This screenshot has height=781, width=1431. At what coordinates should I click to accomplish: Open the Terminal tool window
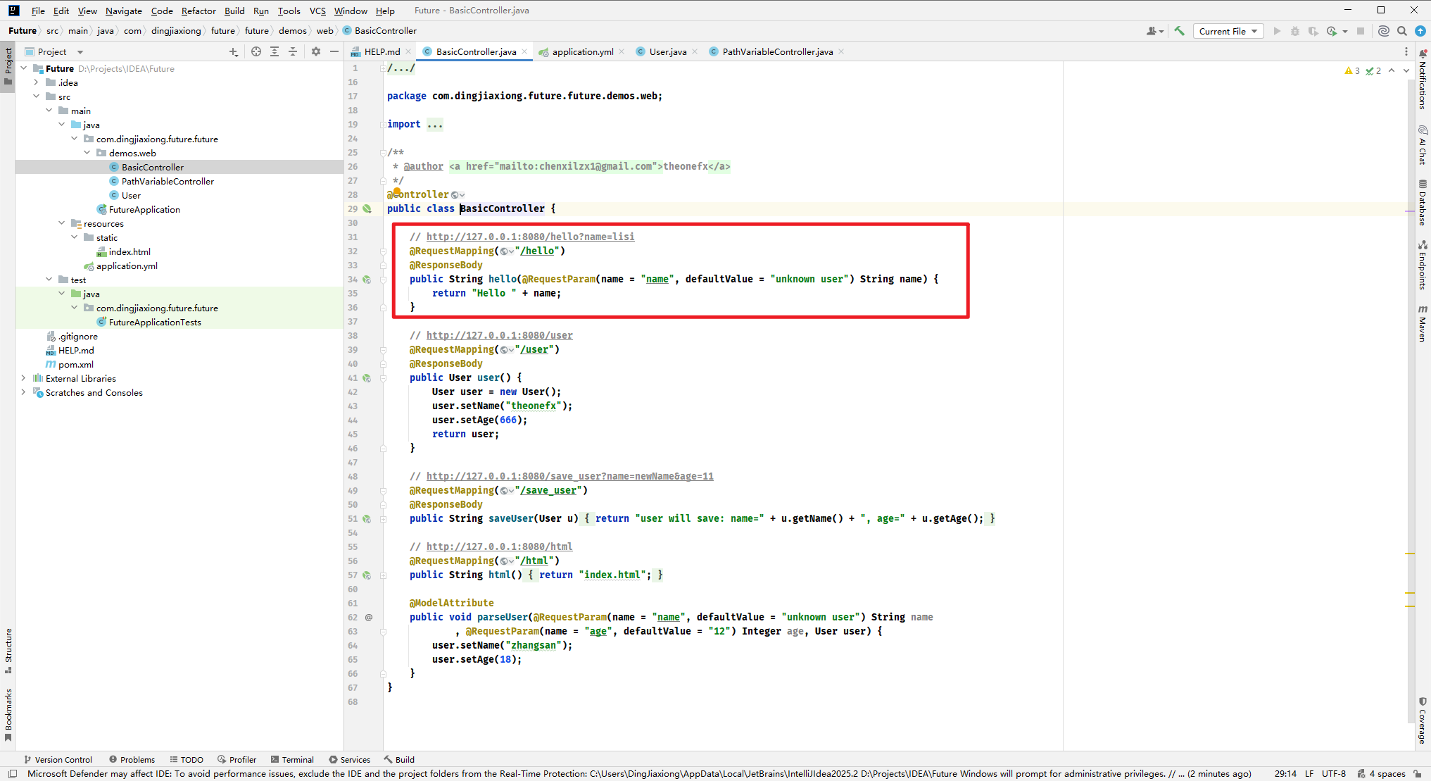tap(292, 759)
